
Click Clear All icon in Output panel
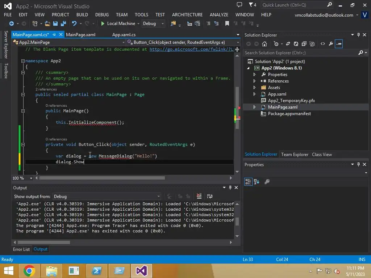point(199,196)
